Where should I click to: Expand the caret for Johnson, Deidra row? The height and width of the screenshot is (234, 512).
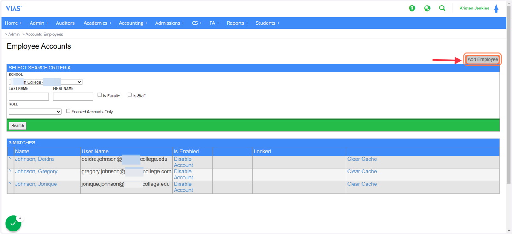(10, 159)
